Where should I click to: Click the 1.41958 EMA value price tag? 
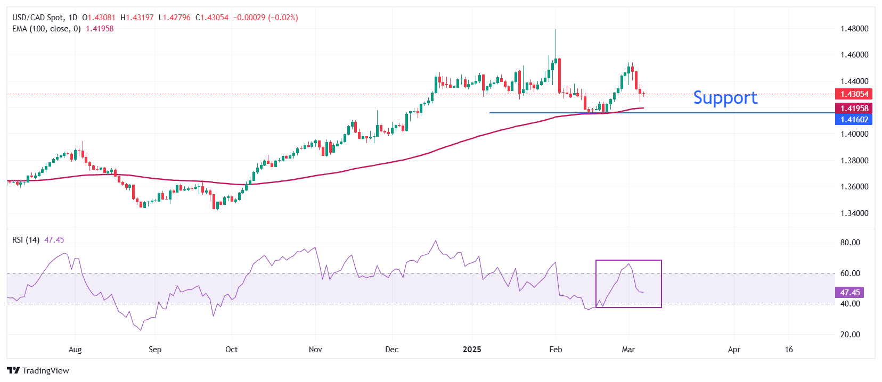point(854,109)
